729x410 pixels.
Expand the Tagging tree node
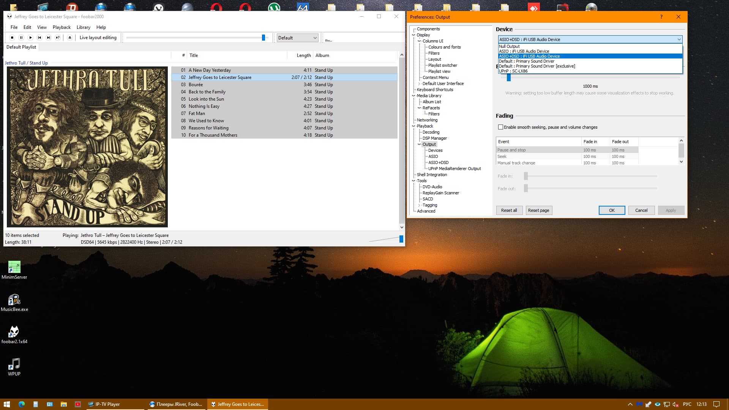(419, 205)
